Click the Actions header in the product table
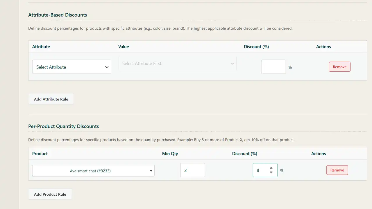The image size is (372, 209). click(319, 154)
